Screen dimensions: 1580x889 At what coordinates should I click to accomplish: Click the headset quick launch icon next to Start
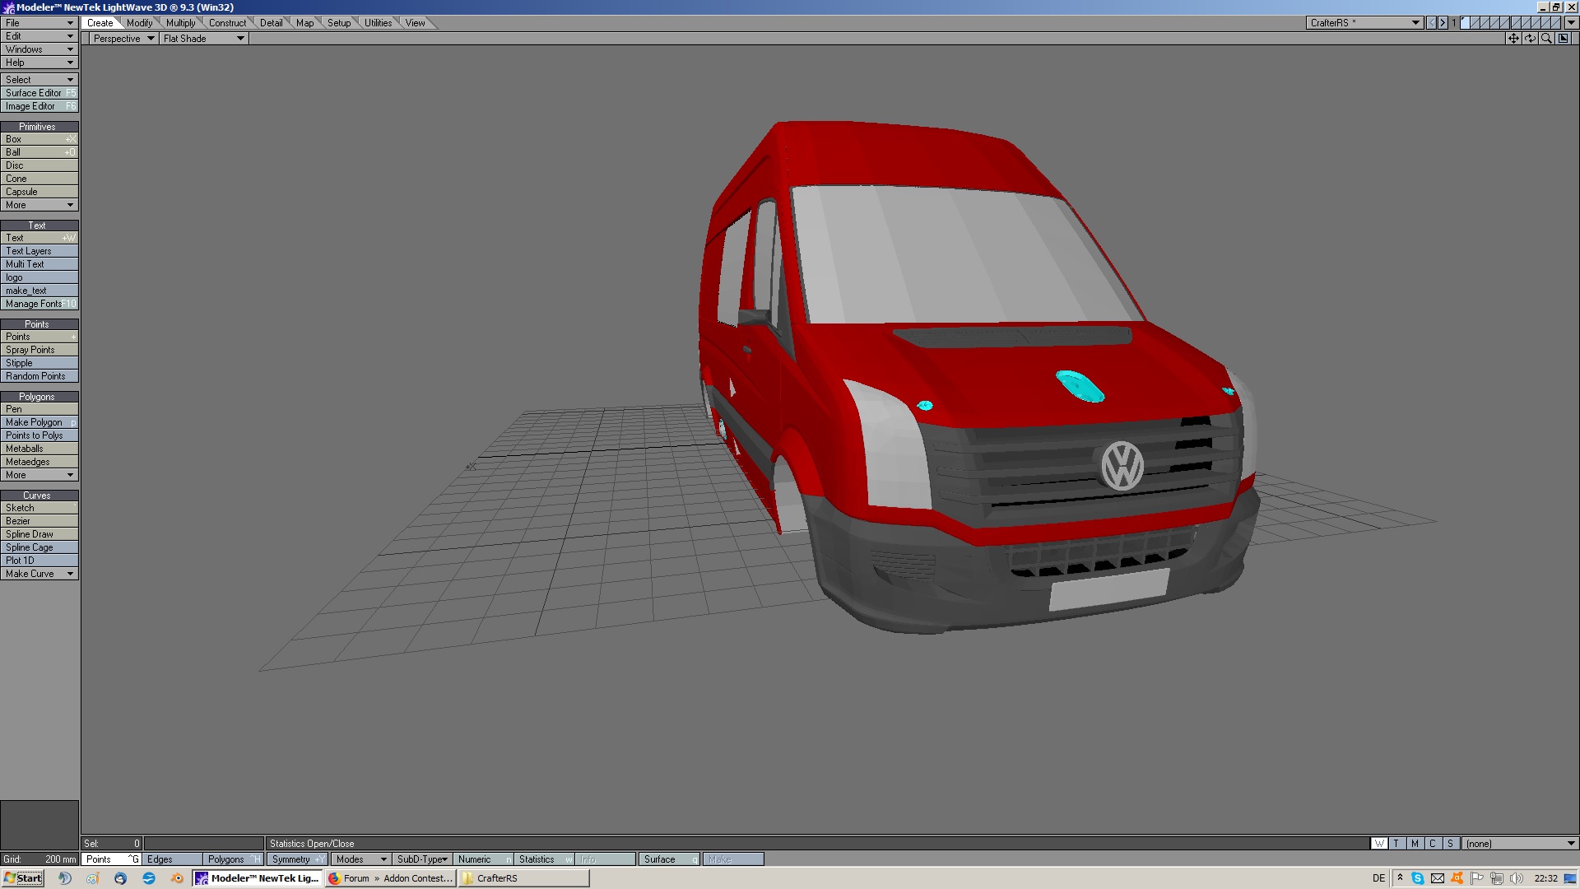64,878
